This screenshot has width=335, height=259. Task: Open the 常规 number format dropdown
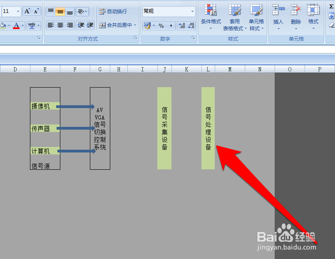pyautogui.click(x=192, y=11)
